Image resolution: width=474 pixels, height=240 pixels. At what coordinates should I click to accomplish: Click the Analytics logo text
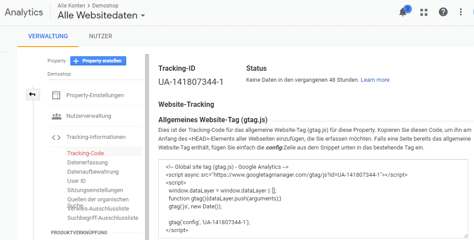point(24,12)
